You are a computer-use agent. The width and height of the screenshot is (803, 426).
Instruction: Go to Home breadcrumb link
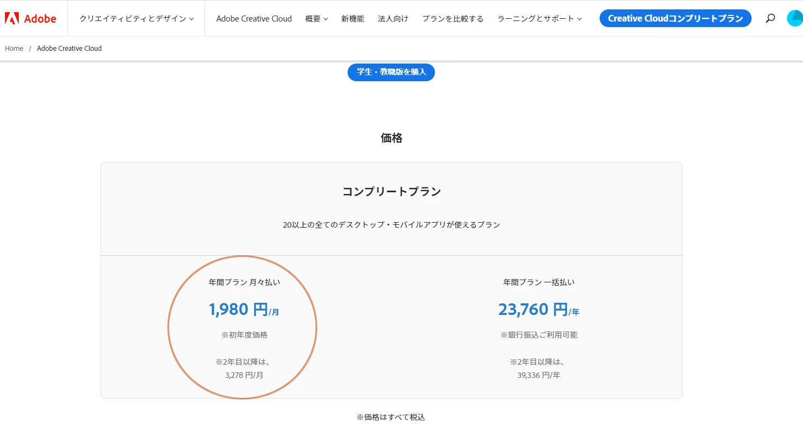(14, 48)
